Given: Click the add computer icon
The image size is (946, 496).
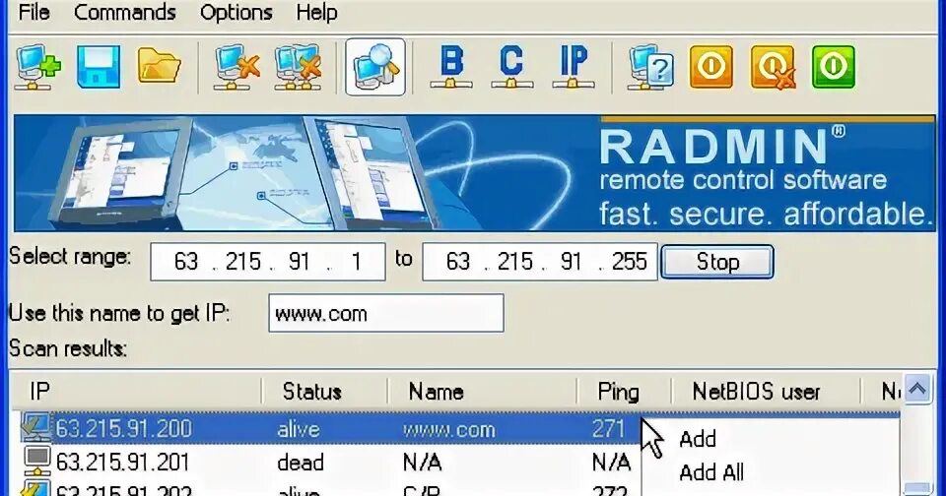Looking at the screenshot, I should (38, 67).
